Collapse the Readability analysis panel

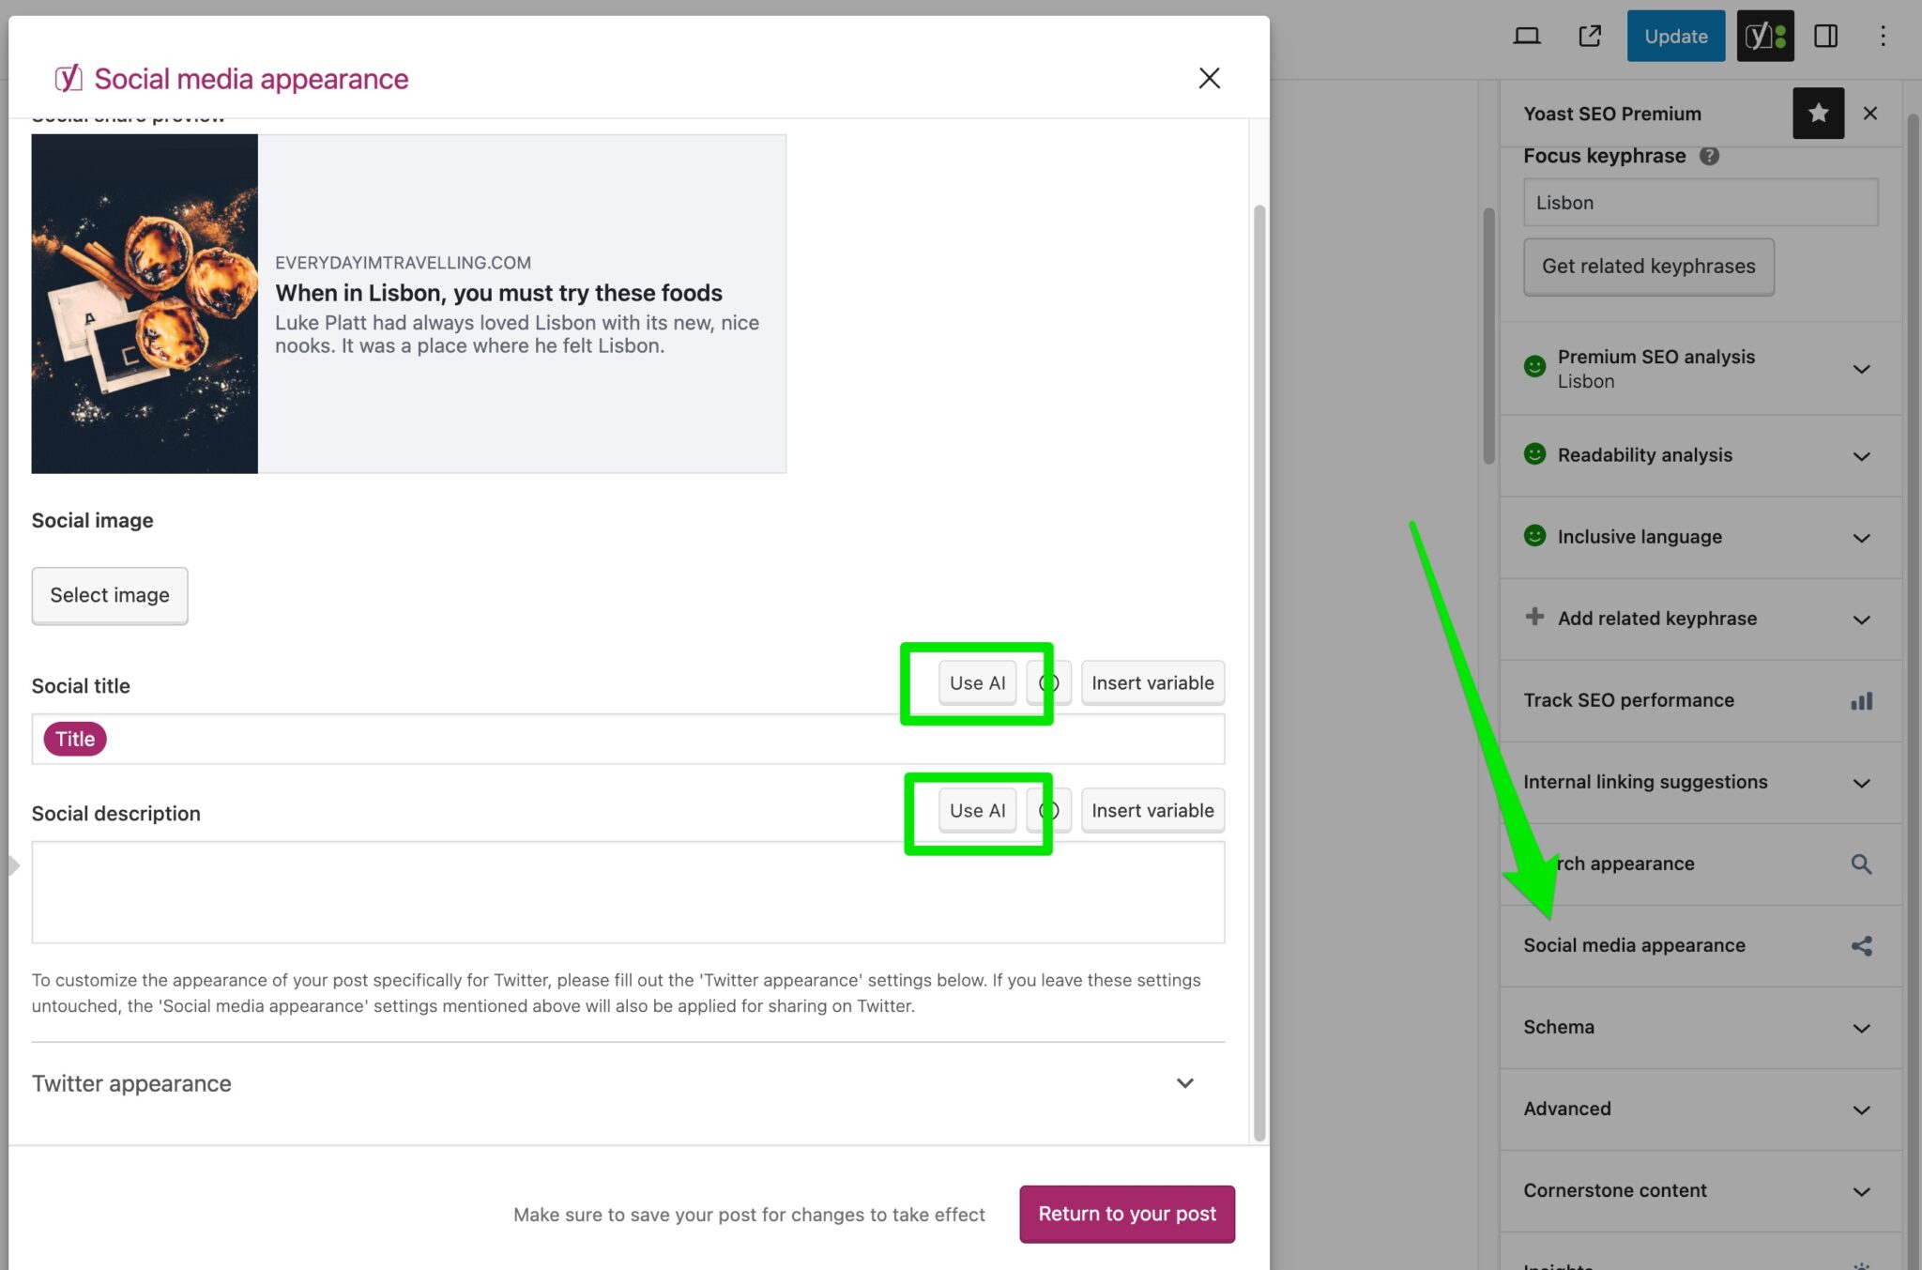pyautogui.click(x=1861, y=456)
